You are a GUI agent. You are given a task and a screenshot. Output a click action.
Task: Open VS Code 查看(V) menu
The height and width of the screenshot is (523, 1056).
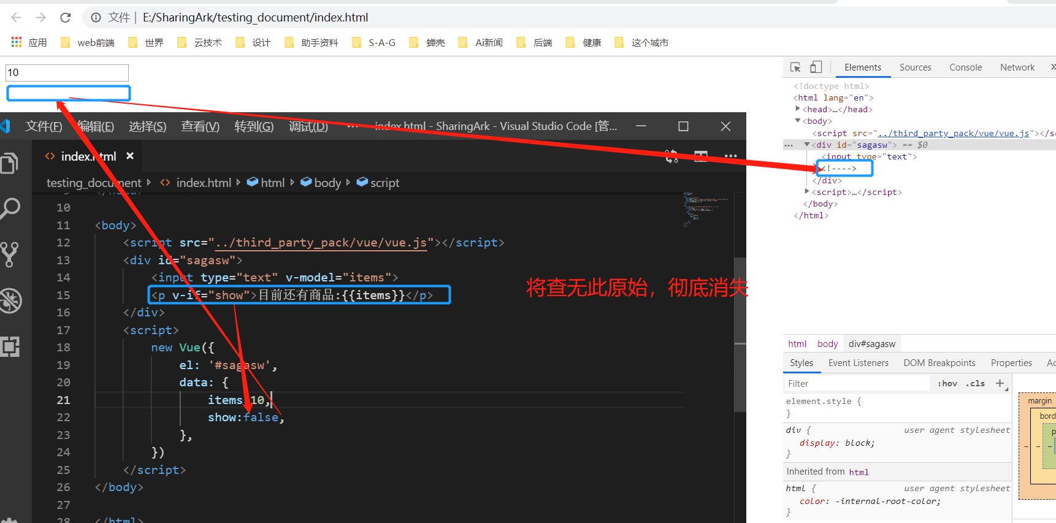(x=200, y=126)
